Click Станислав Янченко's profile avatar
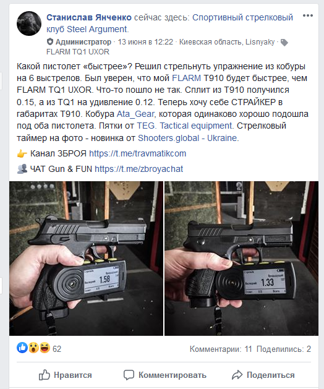The width and height of the screenshot is (324, 389). click(29, 24)
